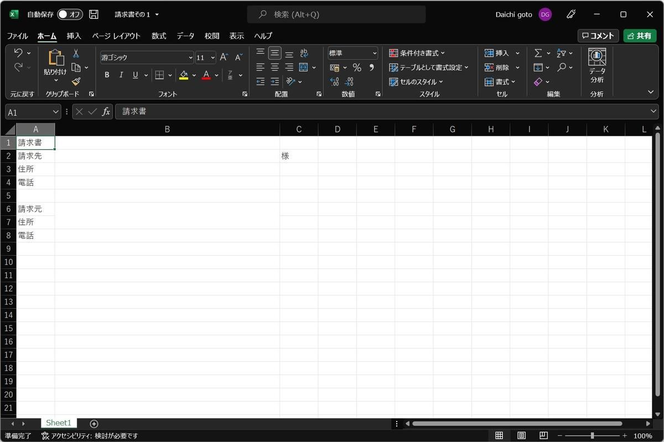This screenshot has width=664, height=442.
Task: Click the 共有 share button
Action: pos(640,36)
